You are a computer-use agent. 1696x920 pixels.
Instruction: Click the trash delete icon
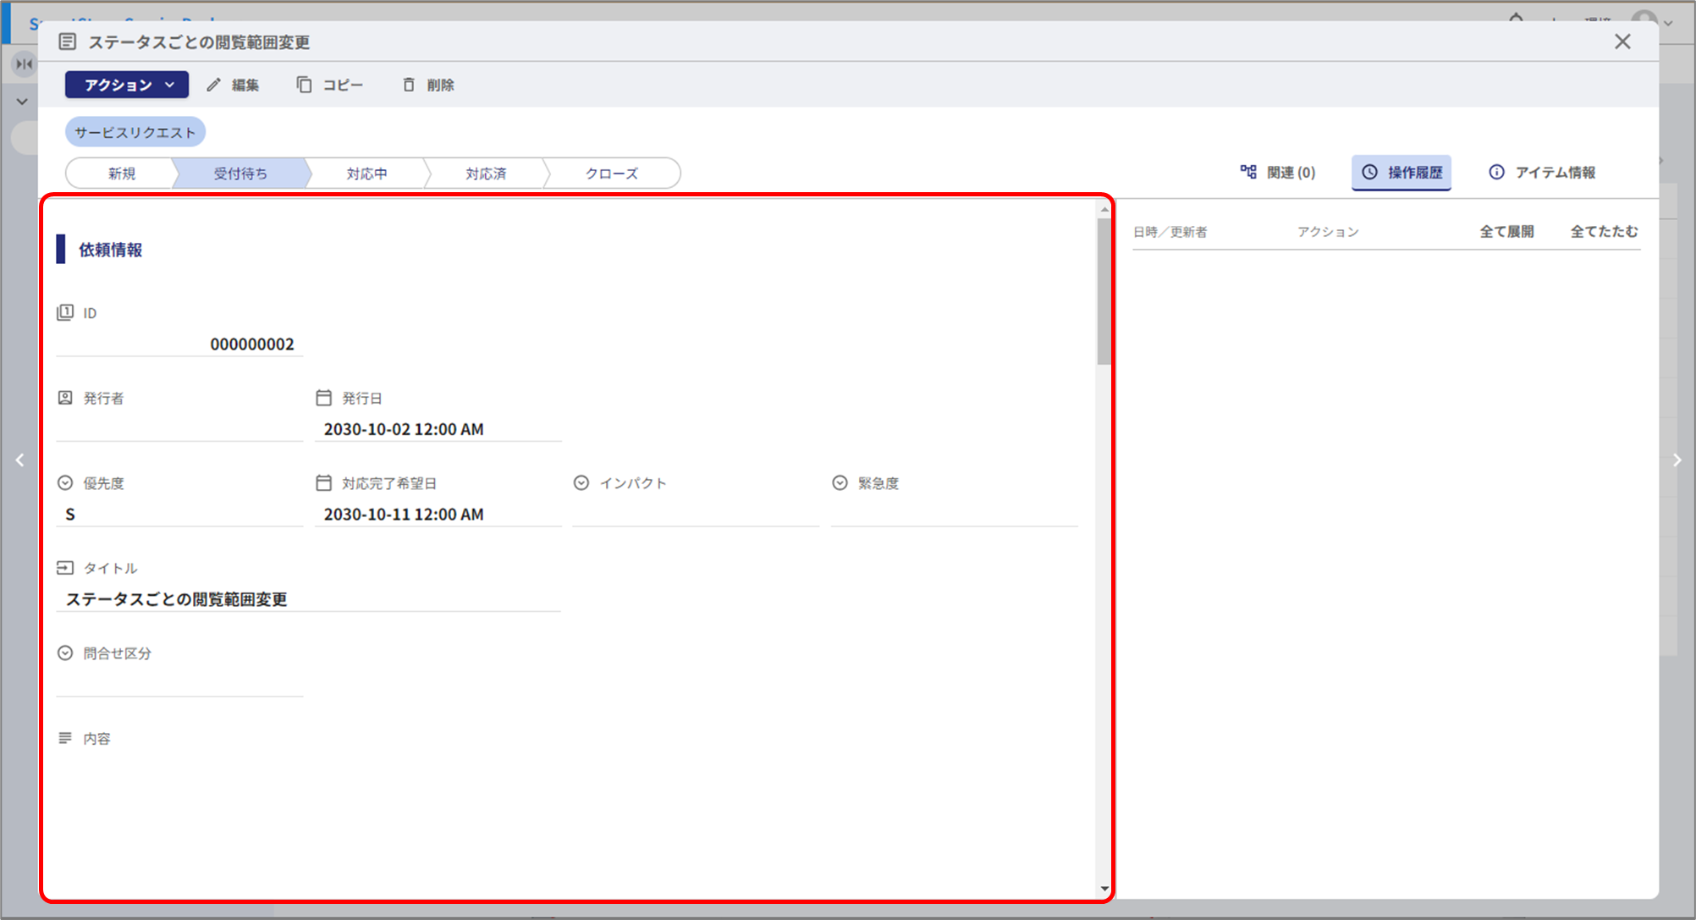(x=409, y=85)
